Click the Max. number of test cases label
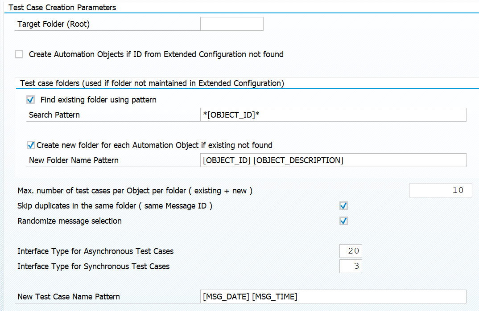The width and height of the screenshot is (479, 311). click(135, 191)
